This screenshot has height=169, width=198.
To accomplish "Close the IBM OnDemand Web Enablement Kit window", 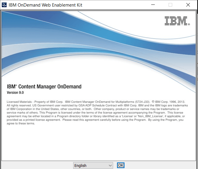I will [188, 5].
